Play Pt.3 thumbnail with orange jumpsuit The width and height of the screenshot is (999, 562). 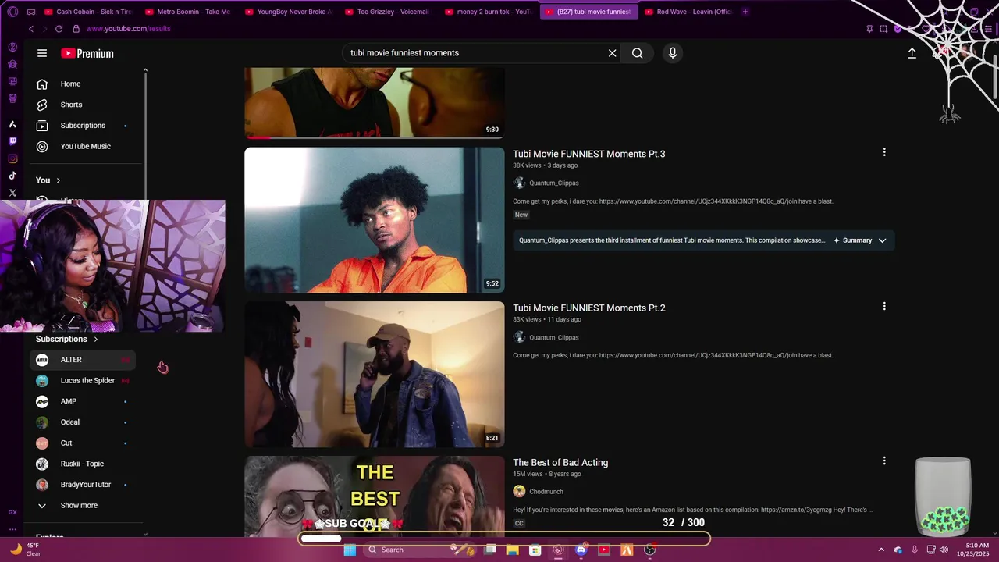coord(375,220)
